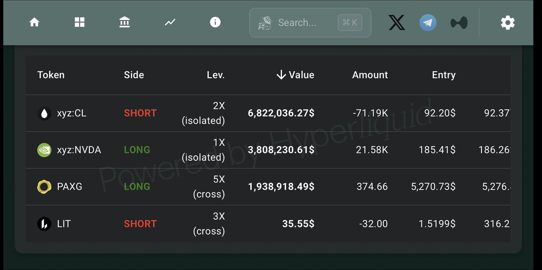Click the search bar mascot icon
The height and width of the screenshot is (270, 542).
[x=265, y=23]
